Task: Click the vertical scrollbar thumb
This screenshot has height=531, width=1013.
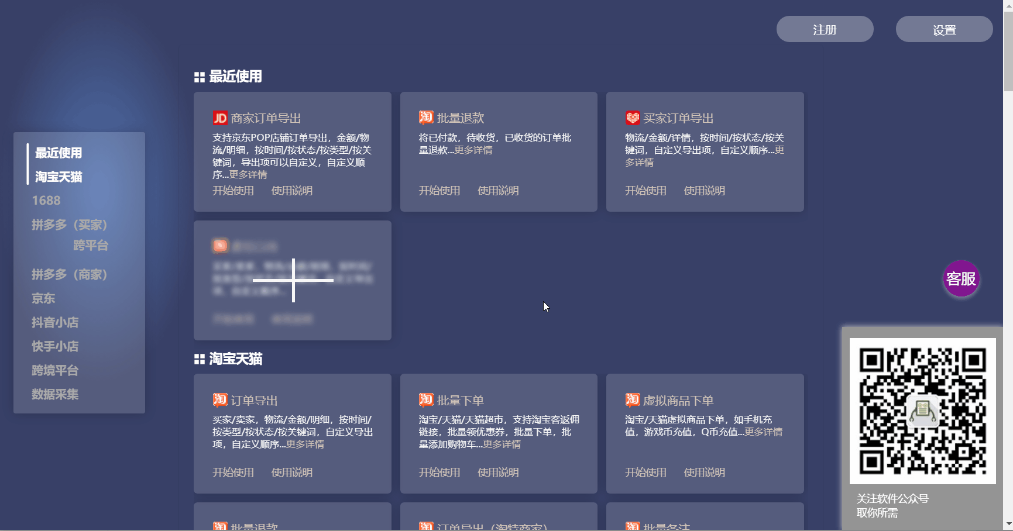Action: 1008,51
